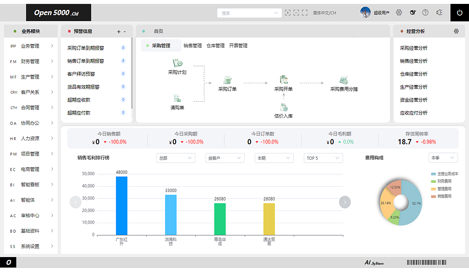
Task: Click the zoom-out frame icon beside search
Action: 296,12
